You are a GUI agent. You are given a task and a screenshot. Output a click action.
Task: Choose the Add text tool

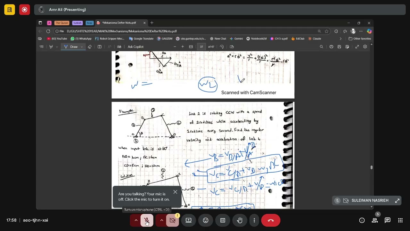coord(100,47)
